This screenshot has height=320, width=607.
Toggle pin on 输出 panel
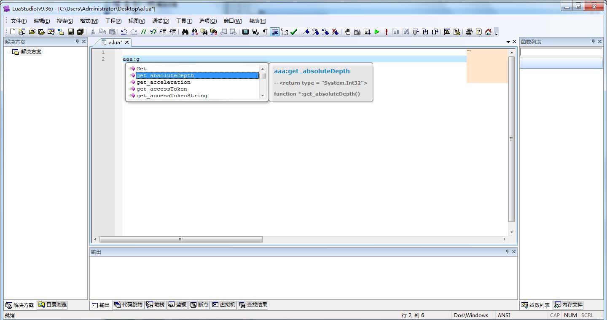[507, 251]
